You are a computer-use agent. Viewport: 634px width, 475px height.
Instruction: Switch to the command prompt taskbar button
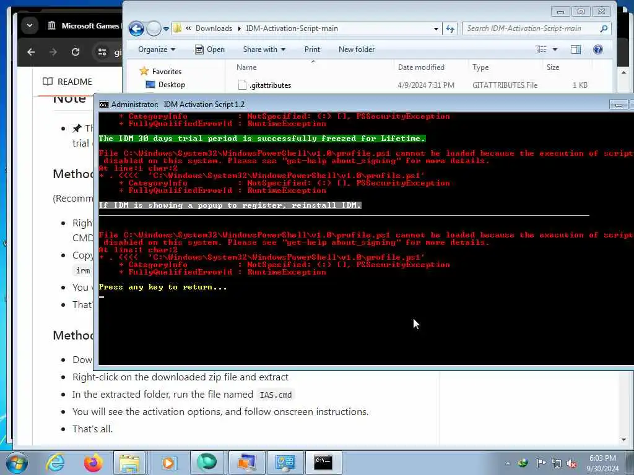(x=323, y=463)
